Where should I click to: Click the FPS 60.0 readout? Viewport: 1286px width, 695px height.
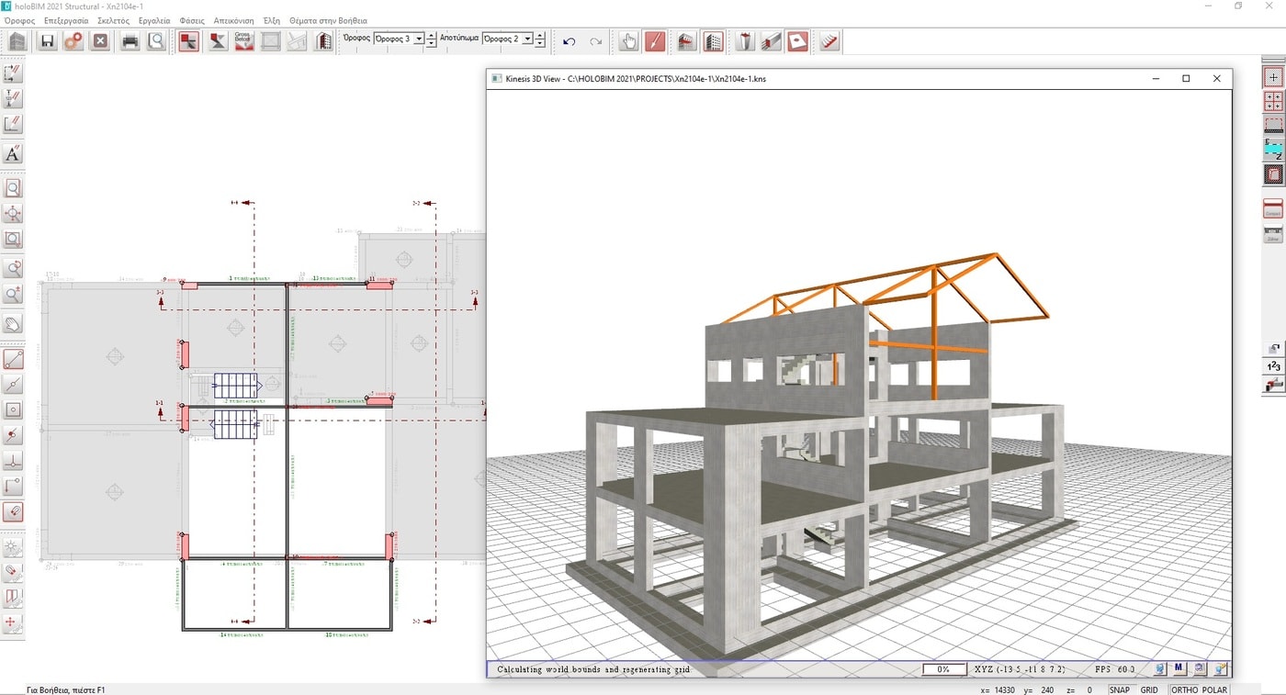tap(1115, 669)
